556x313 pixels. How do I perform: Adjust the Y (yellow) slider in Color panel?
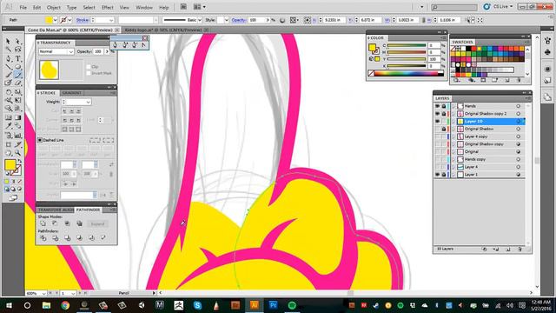(407, 59)
